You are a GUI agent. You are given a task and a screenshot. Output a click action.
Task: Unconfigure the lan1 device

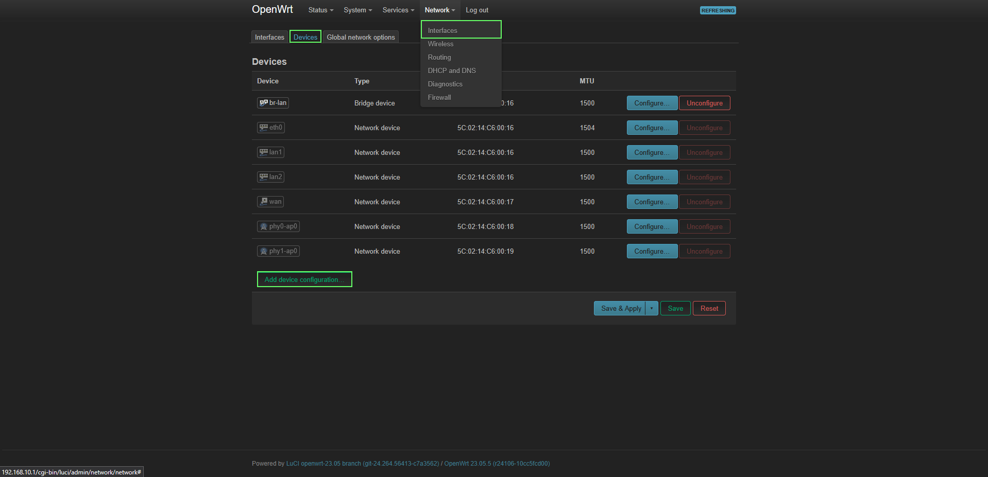pyautogui.click(x=705, y=152)
